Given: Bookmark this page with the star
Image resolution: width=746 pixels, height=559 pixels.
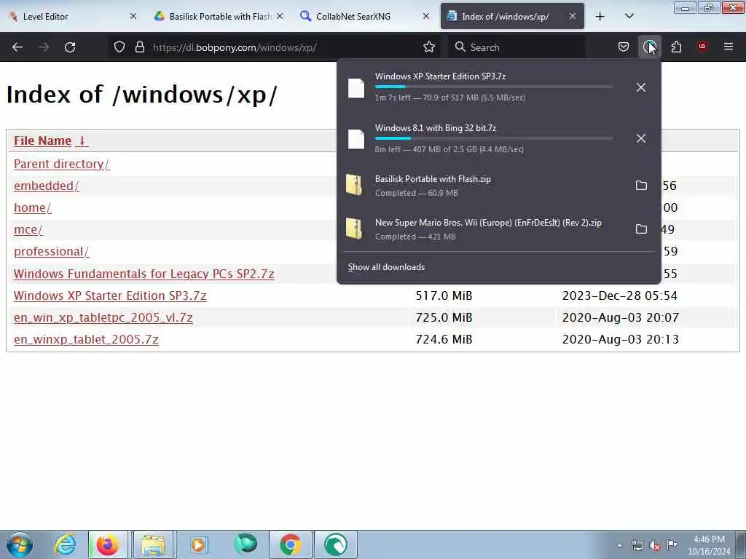Looking at the screenshot, I should click(x=429, y=47).
